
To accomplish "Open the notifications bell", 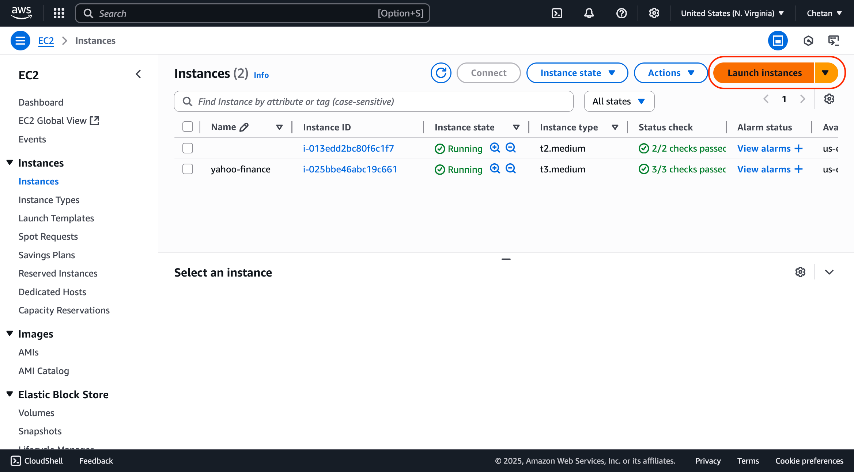I will coord(589,14).
